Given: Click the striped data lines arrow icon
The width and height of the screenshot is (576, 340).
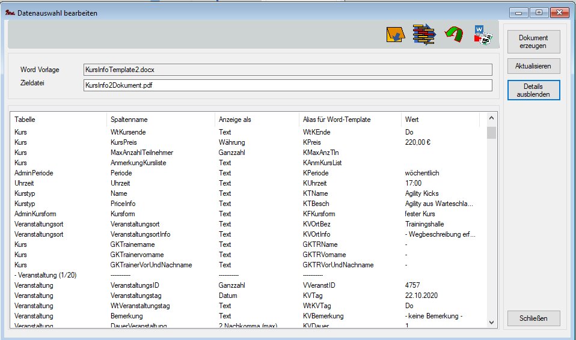Looking at the screenshot, I should 423,35.
